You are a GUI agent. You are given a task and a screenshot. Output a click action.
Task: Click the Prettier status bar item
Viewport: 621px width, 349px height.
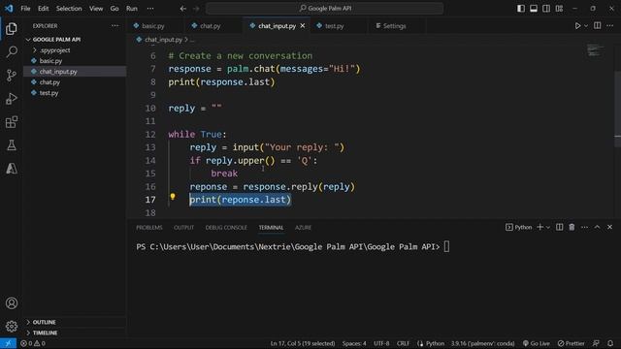[571, 343]
